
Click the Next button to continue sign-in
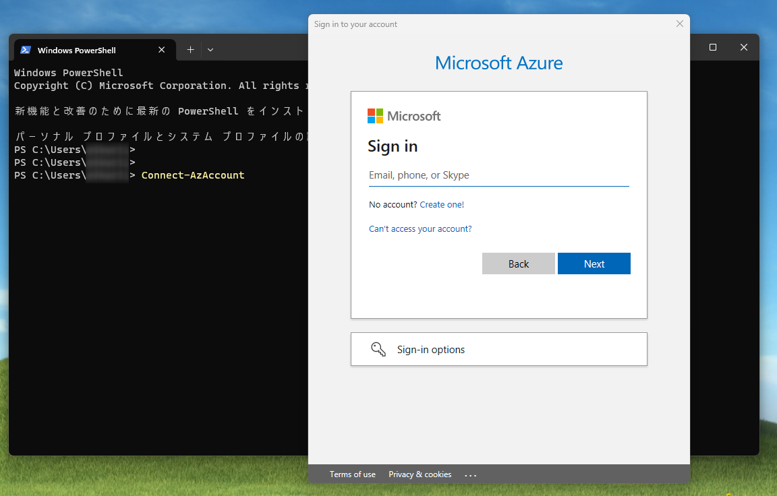coord(594,263)
